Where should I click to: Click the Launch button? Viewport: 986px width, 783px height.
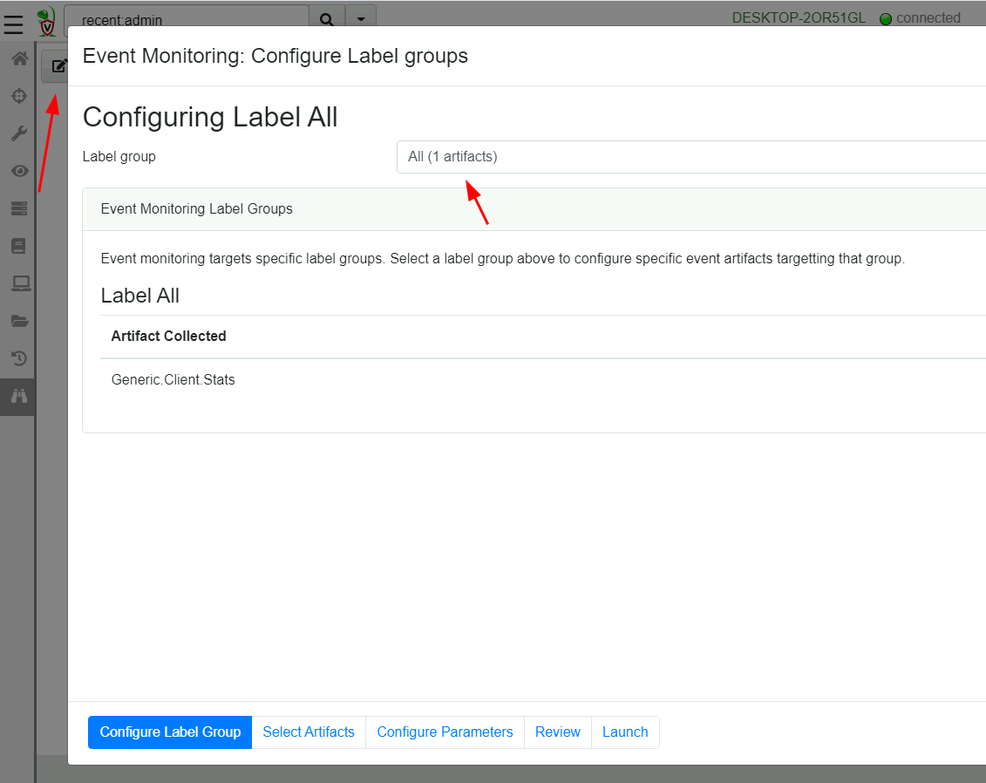[625, 732]
